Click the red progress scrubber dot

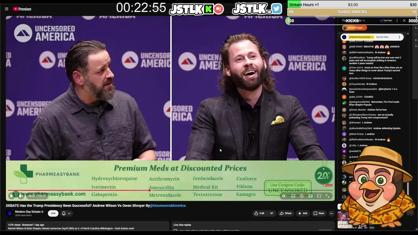coord(150,190)
